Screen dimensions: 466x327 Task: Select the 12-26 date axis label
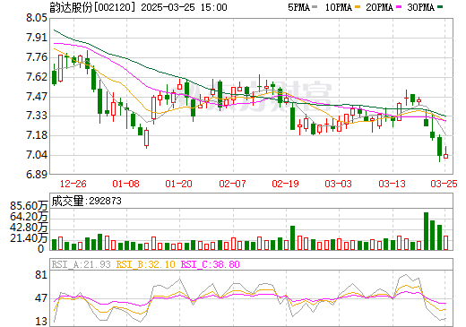click(73, 184)
